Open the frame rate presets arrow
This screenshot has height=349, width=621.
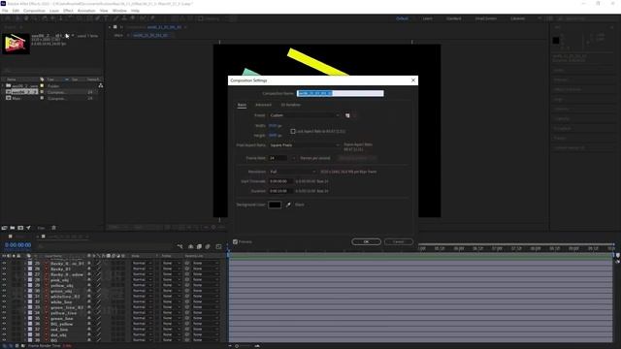tap(293, 158)
